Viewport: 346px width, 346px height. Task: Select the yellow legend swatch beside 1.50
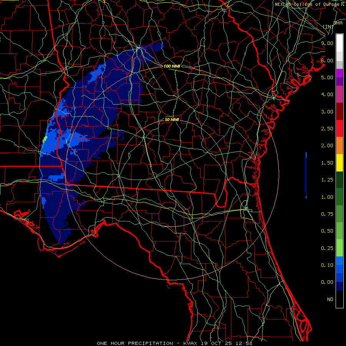tap(339, 163)
